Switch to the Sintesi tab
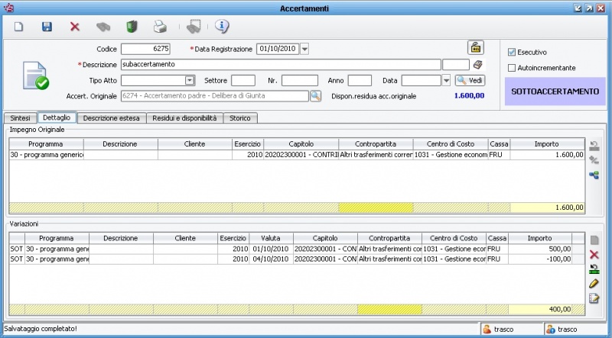This screenshot has width=612, height=338. tap(18, 118)
